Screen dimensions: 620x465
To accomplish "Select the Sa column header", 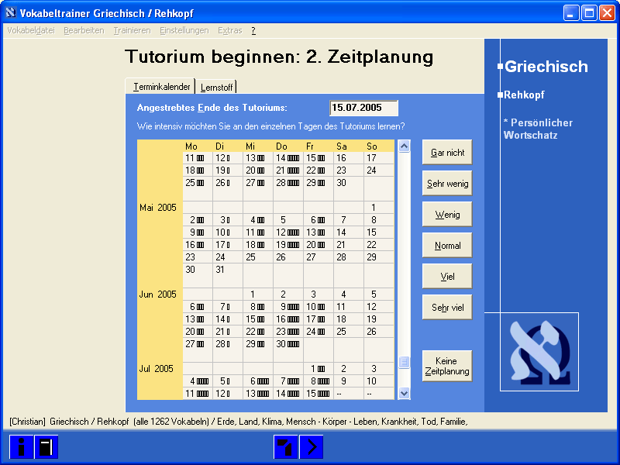I will tap(342, 146).
